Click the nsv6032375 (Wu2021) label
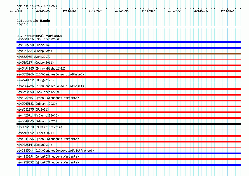The width and height of the screenshot is (249, 176). pyautogui.click(x=33, y=110)
